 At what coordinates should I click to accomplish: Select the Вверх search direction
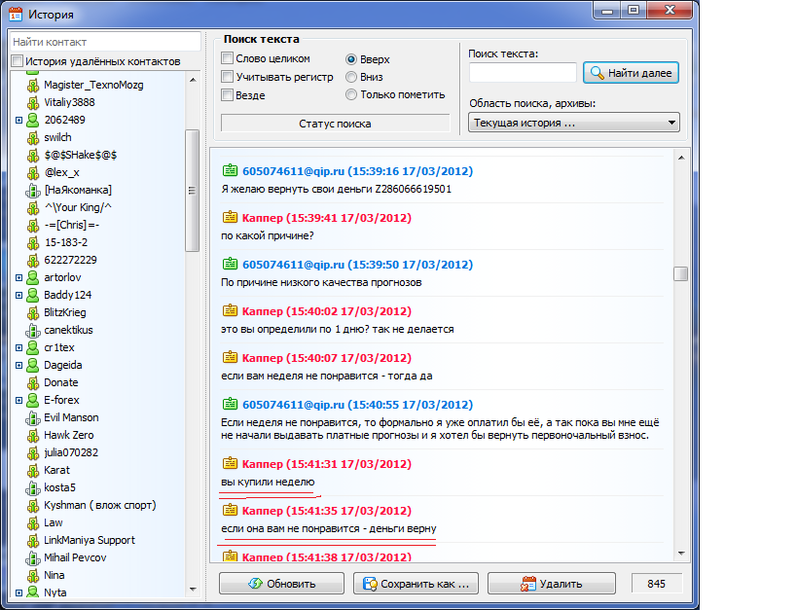coord(351,59)
